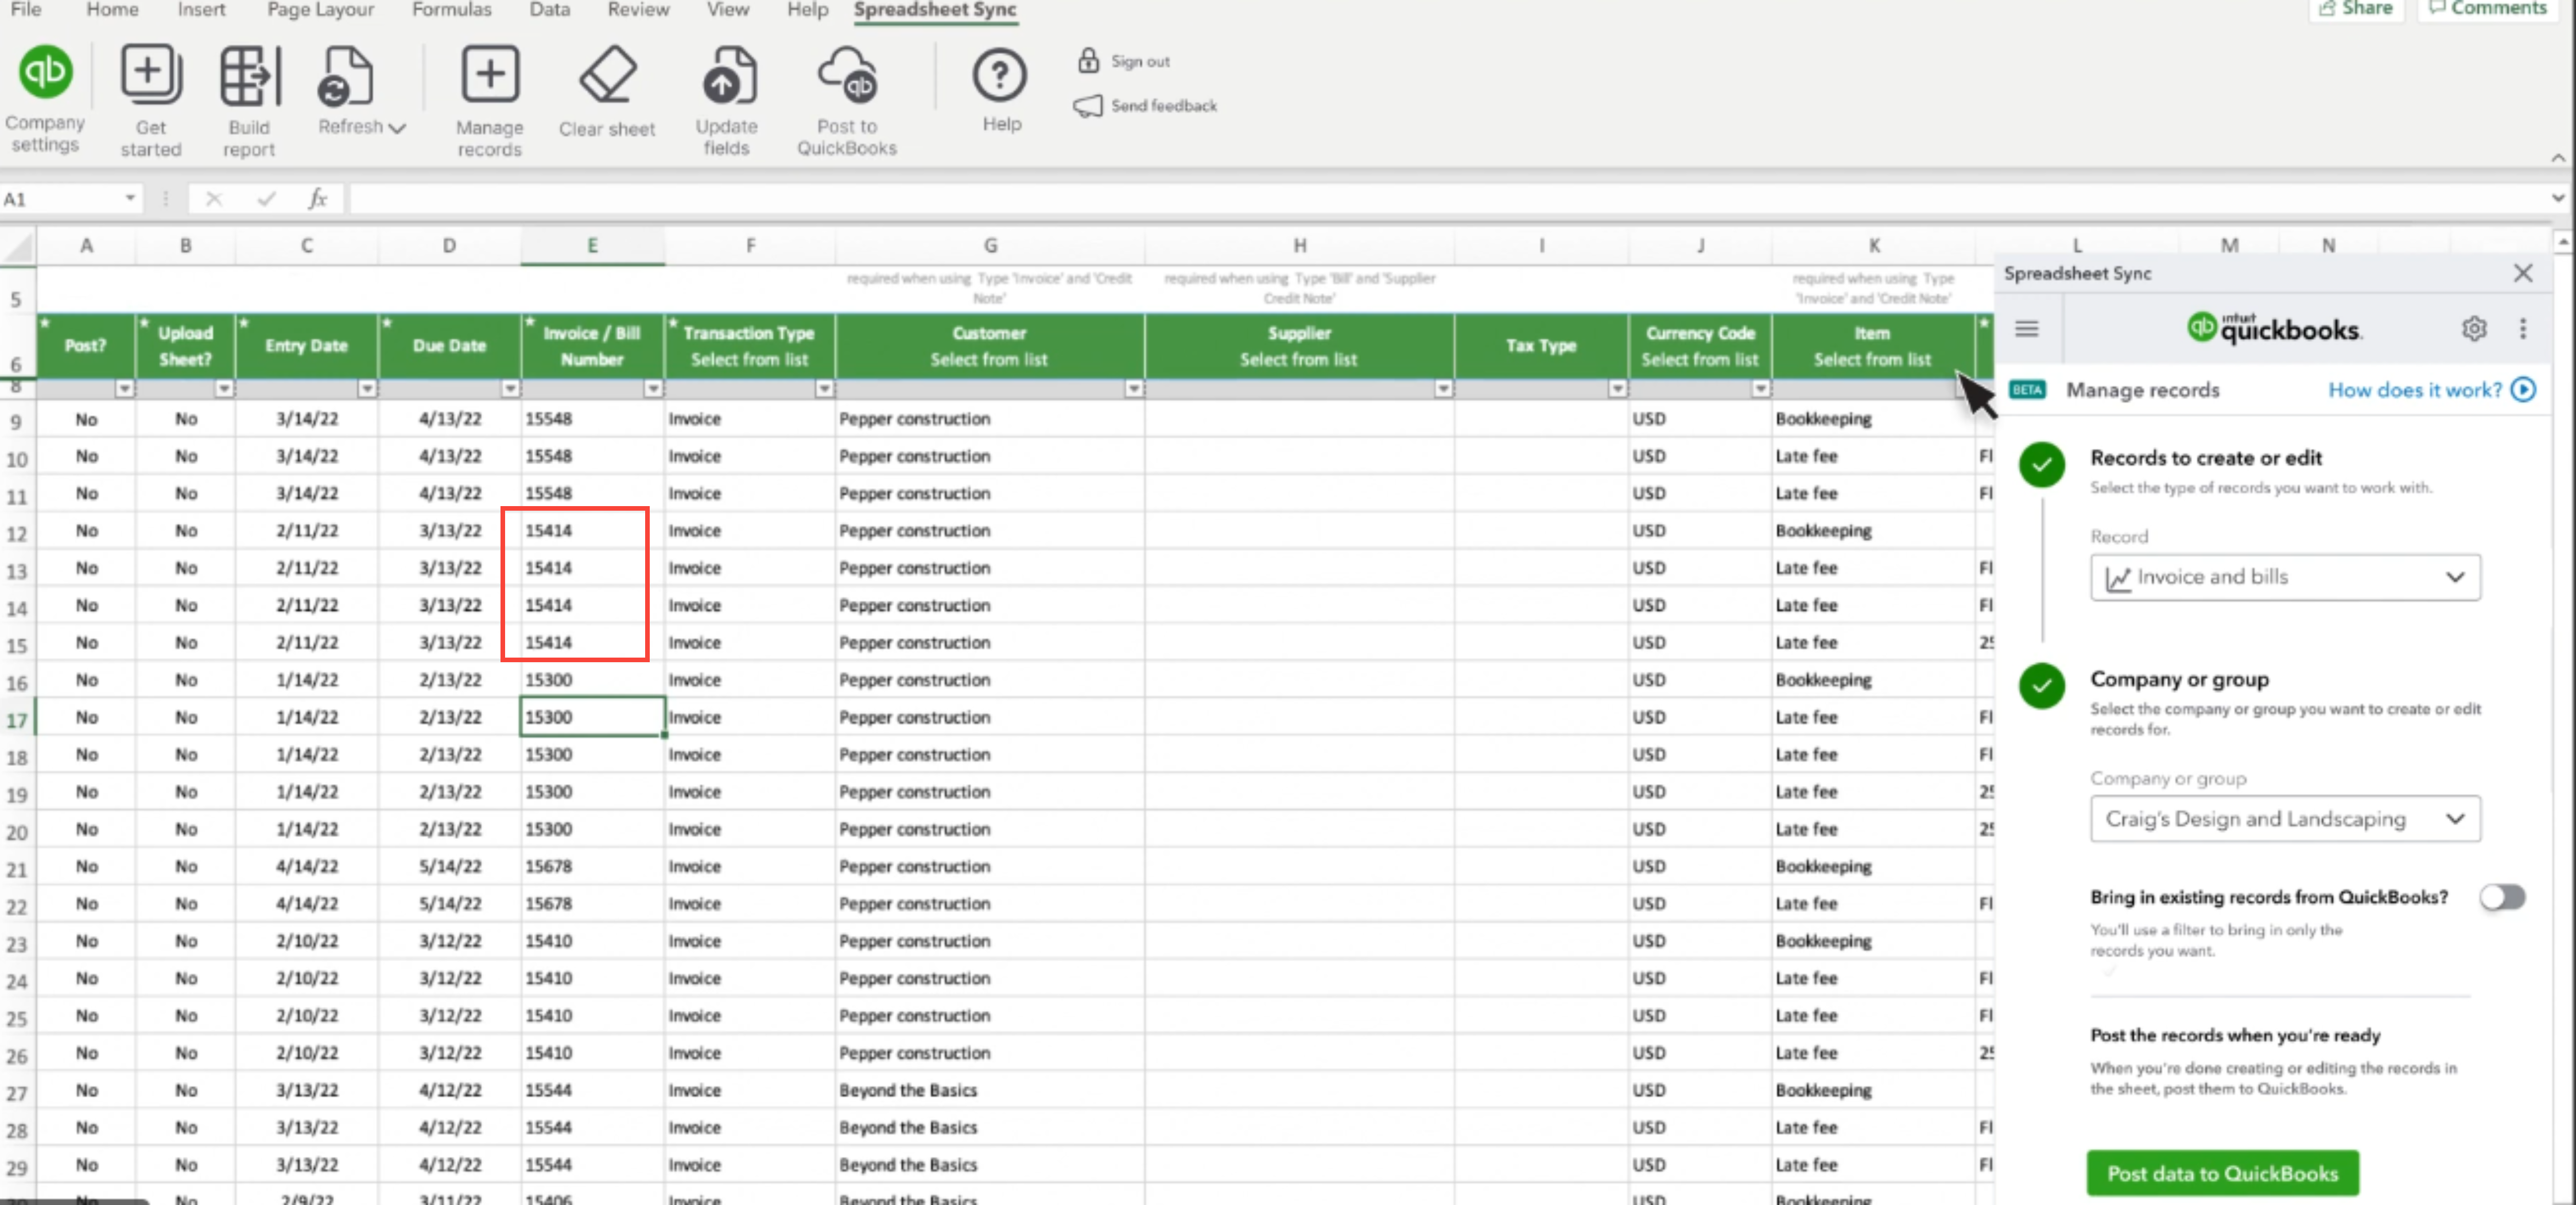Toggle Bring in existing records switch
The image size is (2576, 1205).
pos(2502,897)
